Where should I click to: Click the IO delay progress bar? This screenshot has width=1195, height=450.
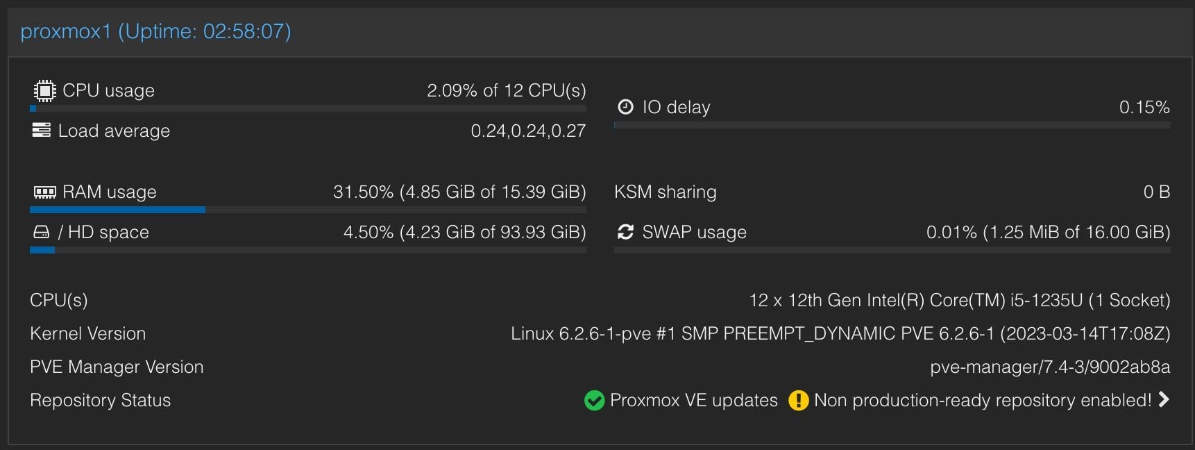pos(892,125)
